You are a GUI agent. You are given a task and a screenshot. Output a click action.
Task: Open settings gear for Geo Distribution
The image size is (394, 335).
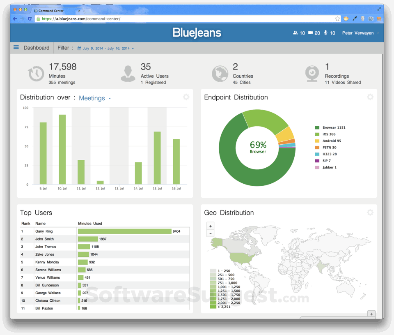tap(370, 213)
